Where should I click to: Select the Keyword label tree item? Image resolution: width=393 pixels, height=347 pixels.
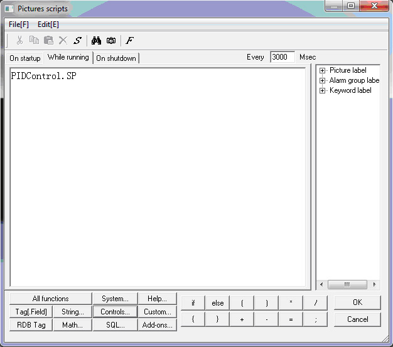tap(350, 90)
